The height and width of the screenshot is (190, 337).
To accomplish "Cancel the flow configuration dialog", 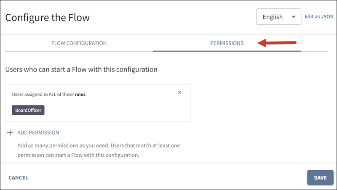I will click(x=18, y=177).
